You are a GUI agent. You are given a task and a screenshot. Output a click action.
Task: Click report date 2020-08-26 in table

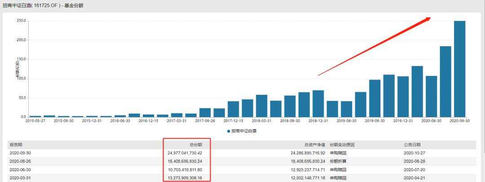(x=20, y=161)
